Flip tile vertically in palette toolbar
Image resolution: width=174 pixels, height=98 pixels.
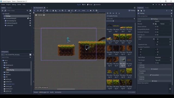(116, 13)
